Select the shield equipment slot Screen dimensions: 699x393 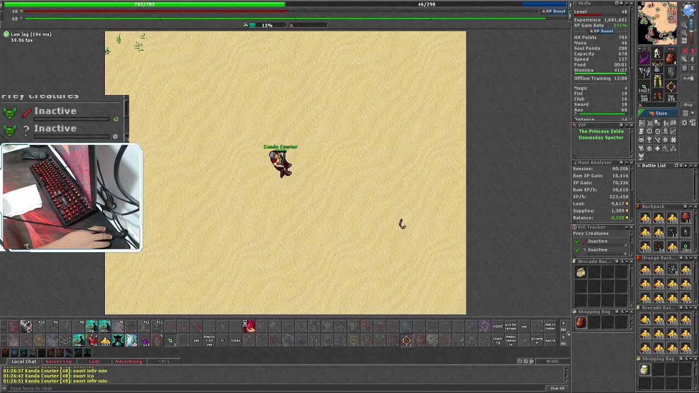671,72
